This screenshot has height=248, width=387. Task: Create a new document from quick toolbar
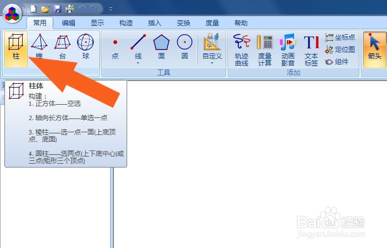click(x=33, y=9)
